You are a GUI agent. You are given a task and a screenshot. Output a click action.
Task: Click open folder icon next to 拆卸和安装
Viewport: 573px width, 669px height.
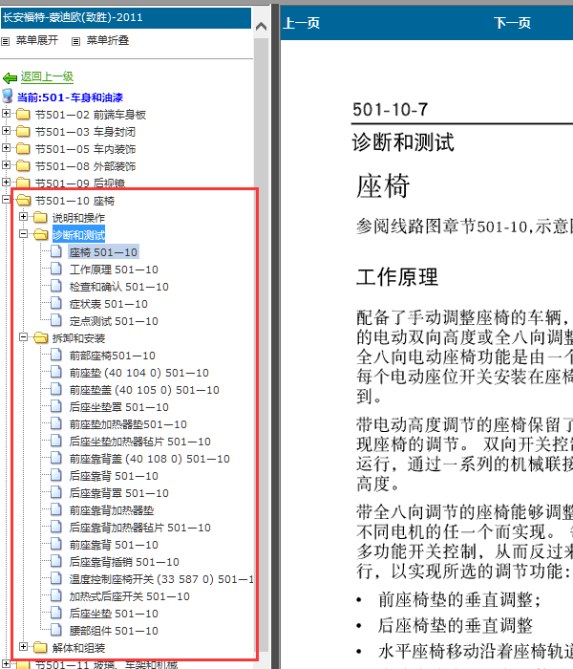pos(41,337)
